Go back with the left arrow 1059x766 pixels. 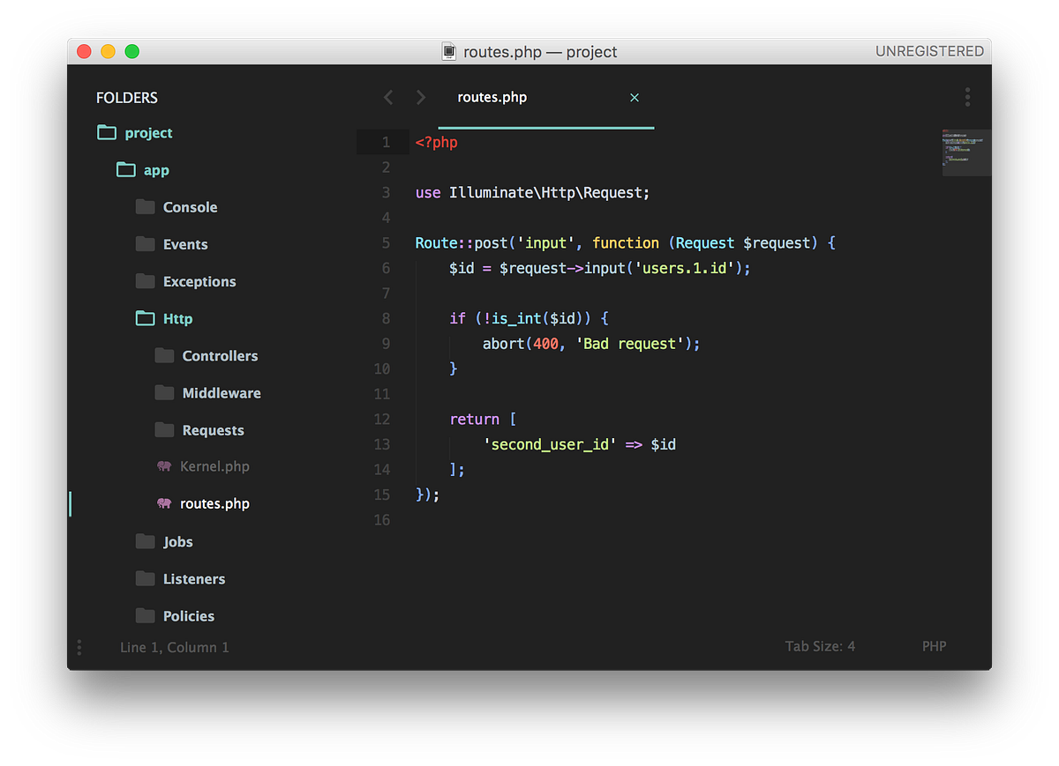tap(388, 97)
